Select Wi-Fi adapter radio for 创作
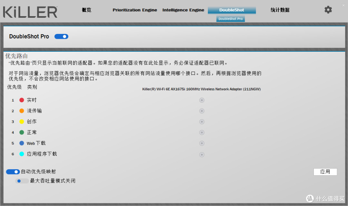The image size is (348, 206). coord(202,122)
